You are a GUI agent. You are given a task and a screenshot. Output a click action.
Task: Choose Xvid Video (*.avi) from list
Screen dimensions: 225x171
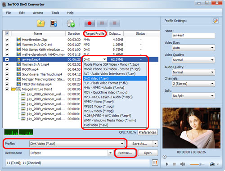115,125
